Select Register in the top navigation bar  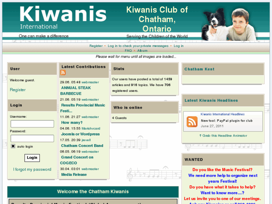coord(96,46)
